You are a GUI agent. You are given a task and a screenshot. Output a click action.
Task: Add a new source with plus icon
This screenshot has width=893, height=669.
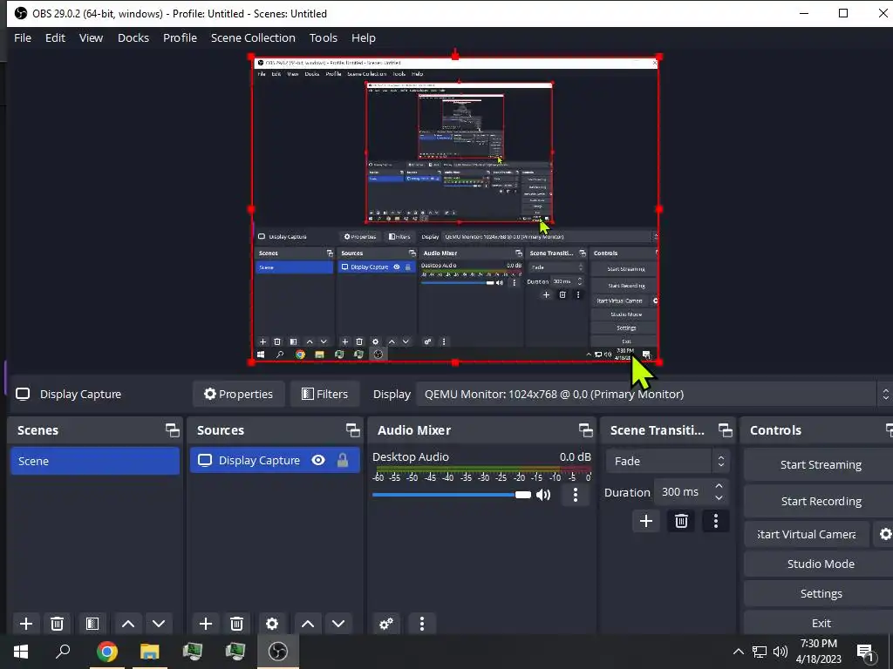(x=206, y=624)
